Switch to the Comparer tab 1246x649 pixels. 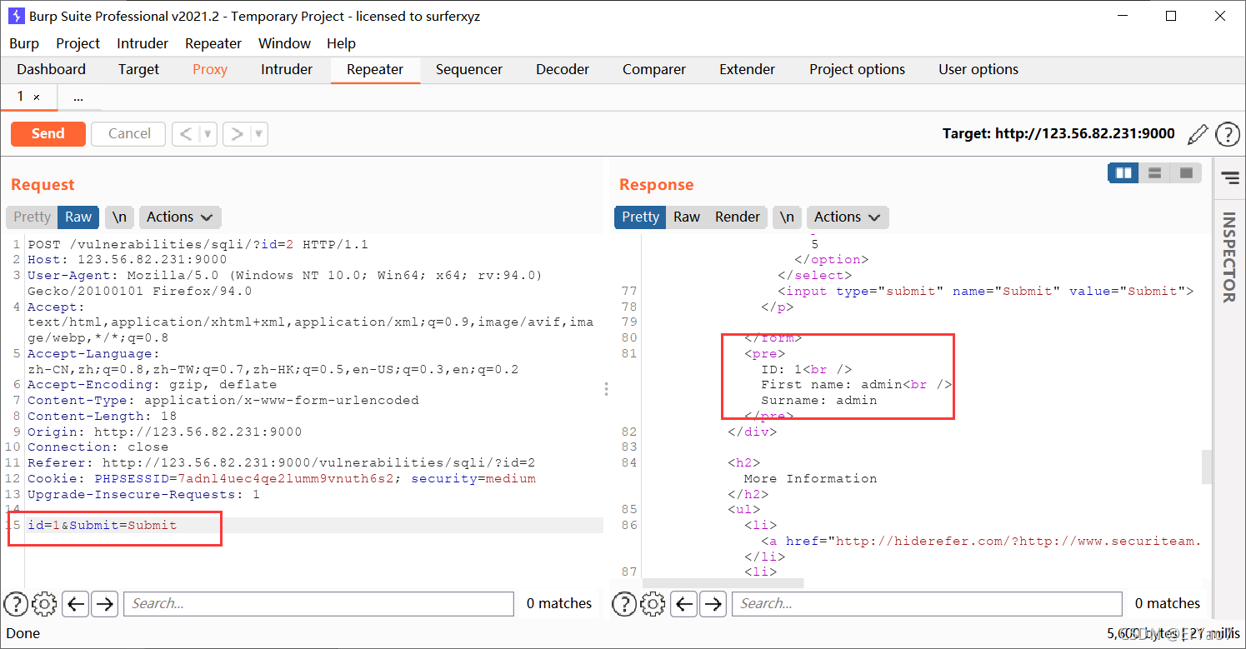click(654, 69)
